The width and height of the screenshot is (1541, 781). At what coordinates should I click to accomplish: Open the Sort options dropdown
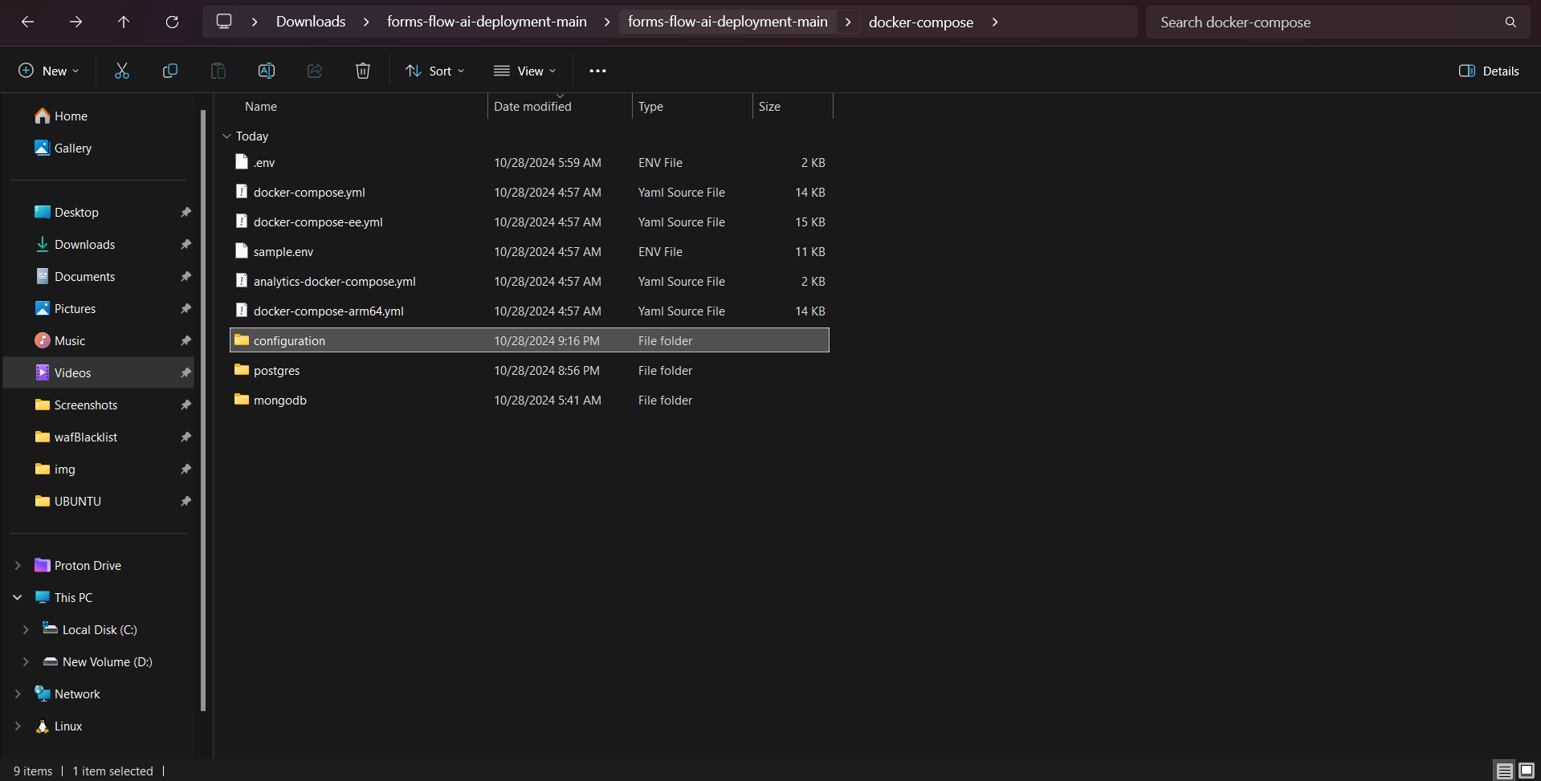[434, 71]
